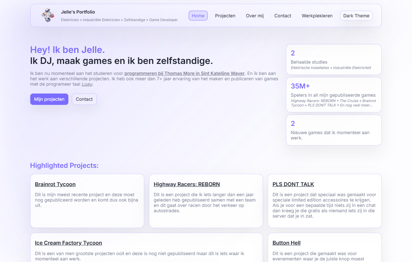Open the Brainrot Tycoon project
Screen dimensions: 412x262
(55, 184)
